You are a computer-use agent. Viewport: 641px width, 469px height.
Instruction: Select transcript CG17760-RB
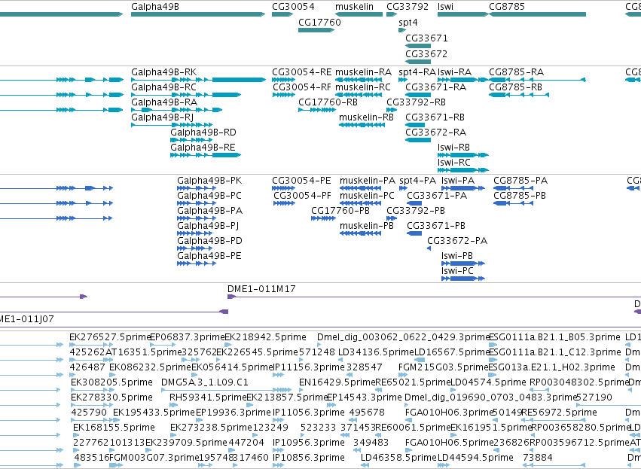pos(328,102)
